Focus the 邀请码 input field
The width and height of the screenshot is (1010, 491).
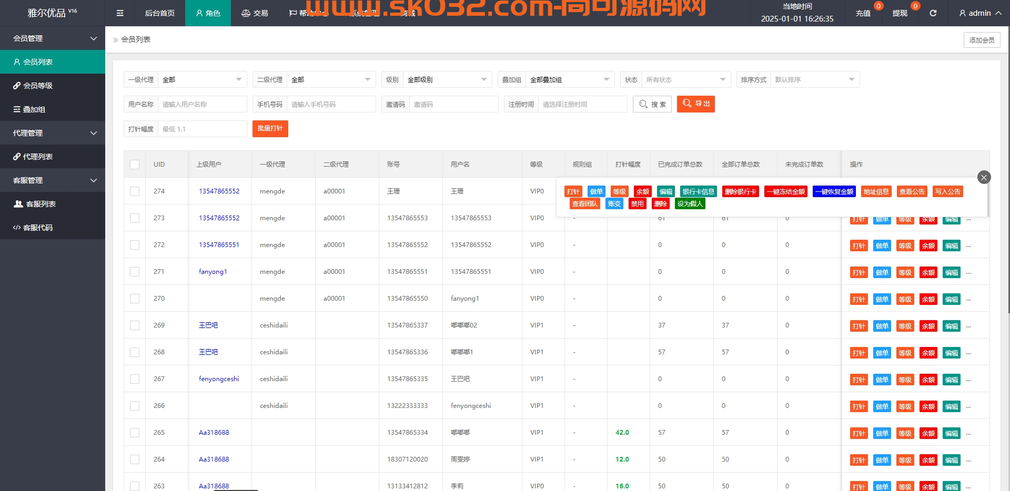click(454, 104)
